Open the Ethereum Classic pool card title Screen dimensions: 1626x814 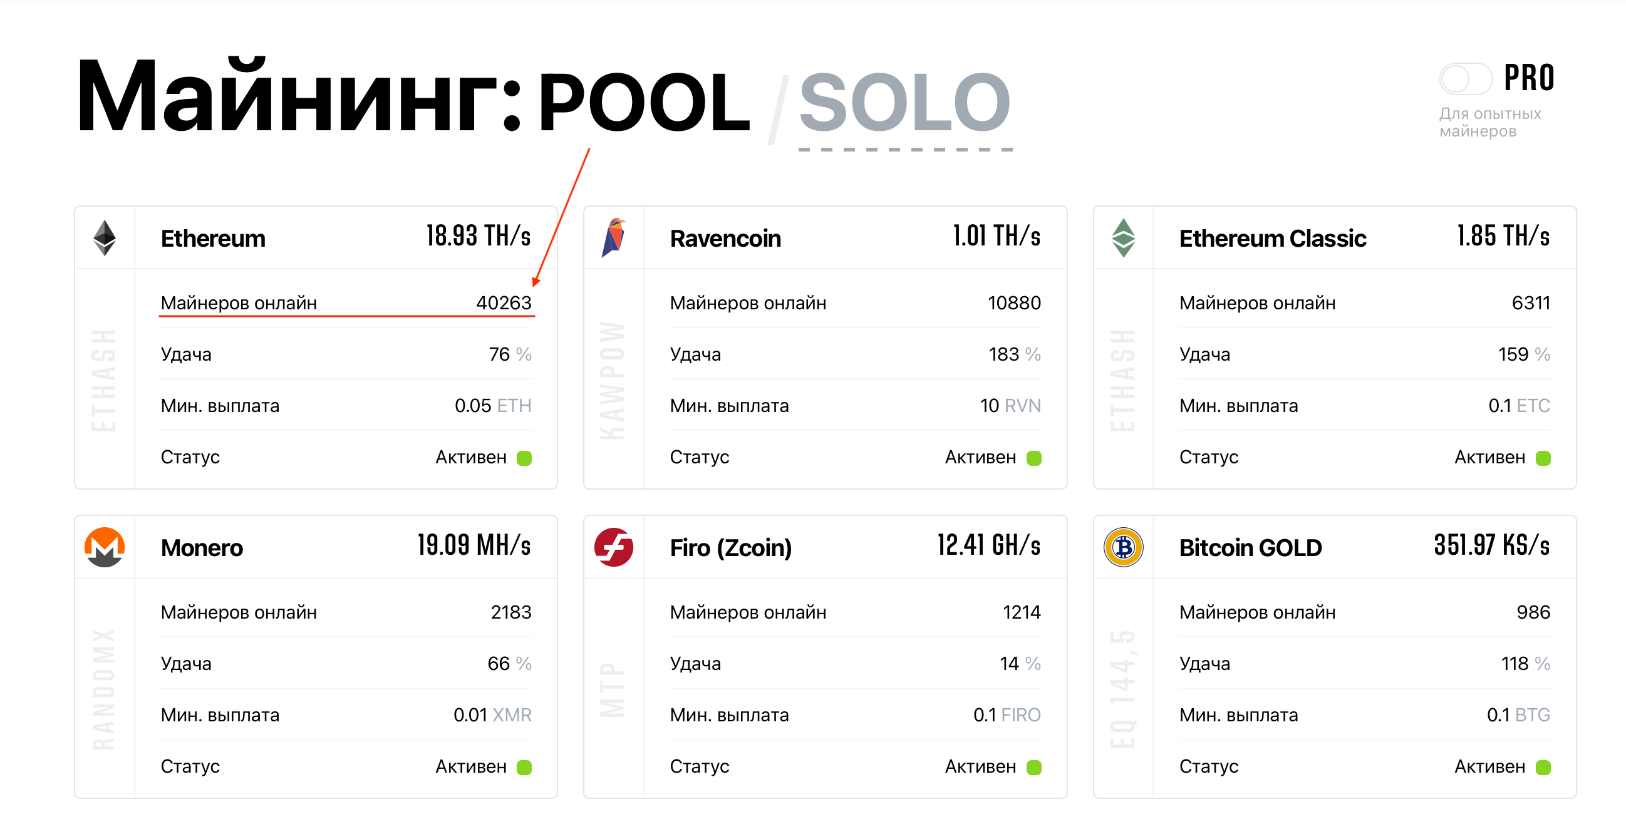1273,239
